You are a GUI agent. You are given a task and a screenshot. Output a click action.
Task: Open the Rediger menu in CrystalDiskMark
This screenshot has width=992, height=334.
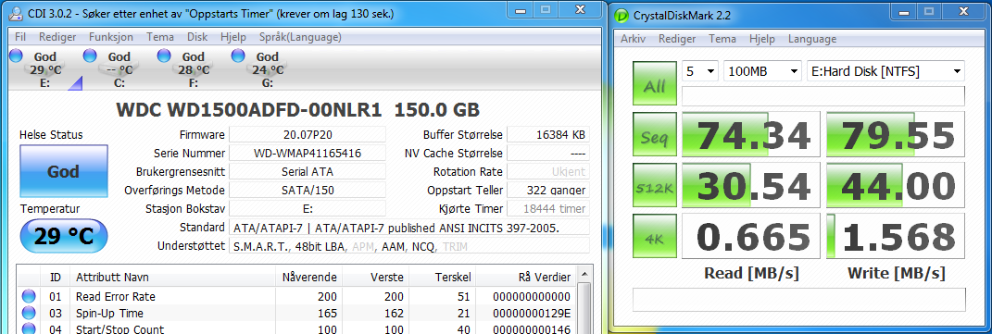(677, 39)
